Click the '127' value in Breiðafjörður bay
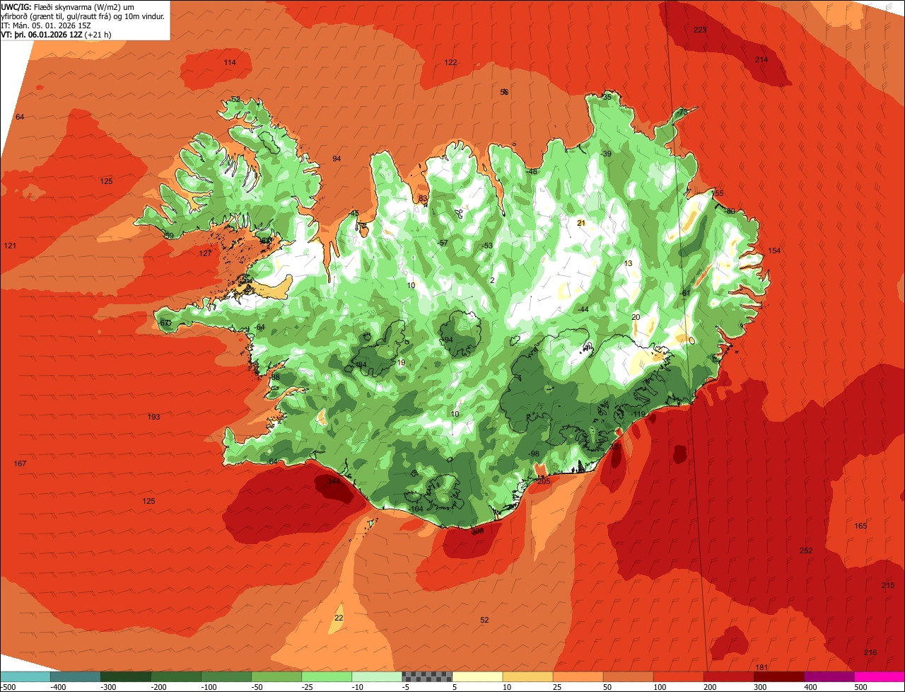 (205, 253)
